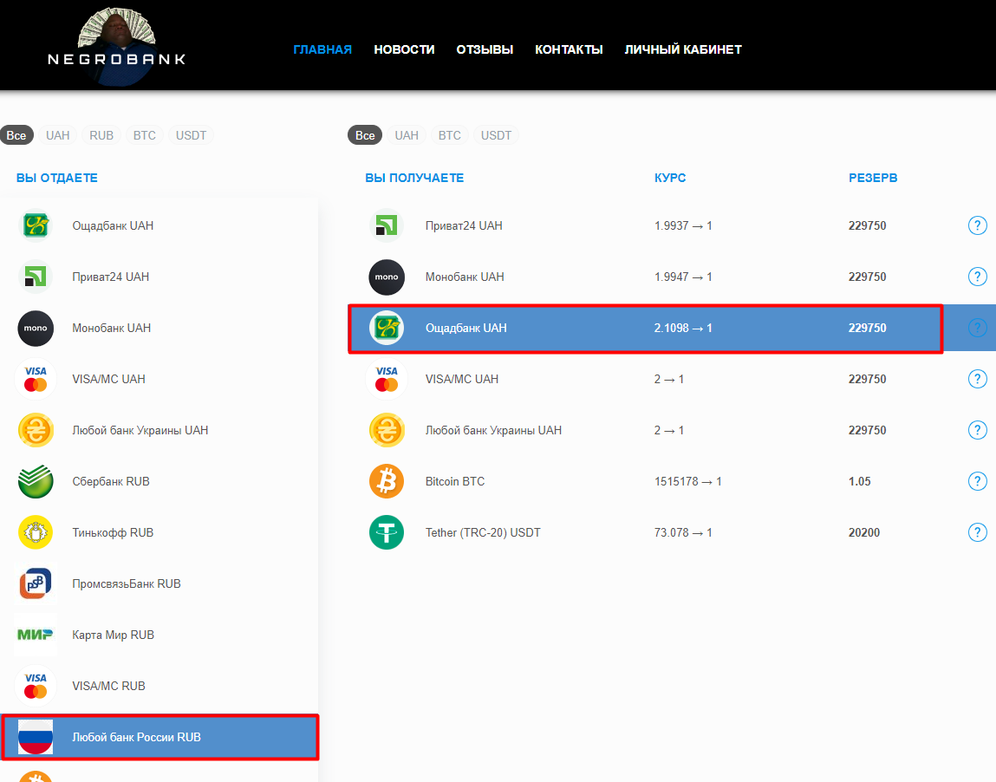Image resolution: width=996 pixels, height=782 pixels.
Task: Open the Контакты menu item
Action: (x=569, y=49)
